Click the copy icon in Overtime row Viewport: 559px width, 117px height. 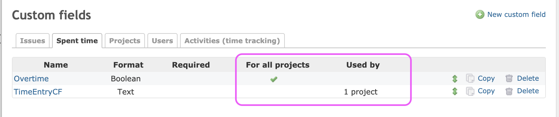pos(470,78)
